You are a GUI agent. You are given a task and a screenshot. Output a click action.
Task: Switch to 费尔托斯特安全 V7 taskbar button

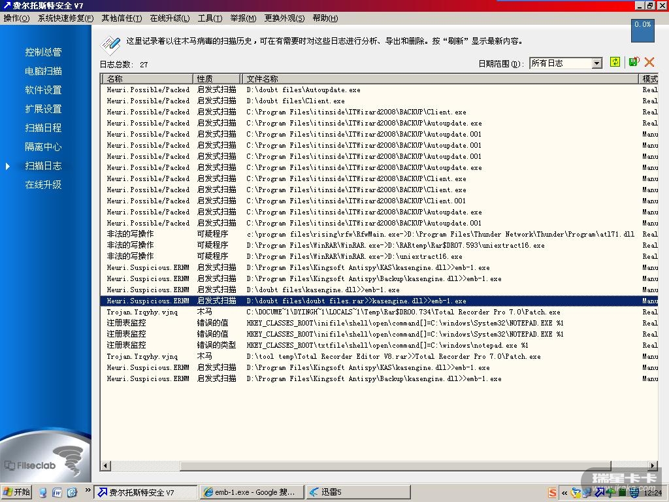pos(146,492)
